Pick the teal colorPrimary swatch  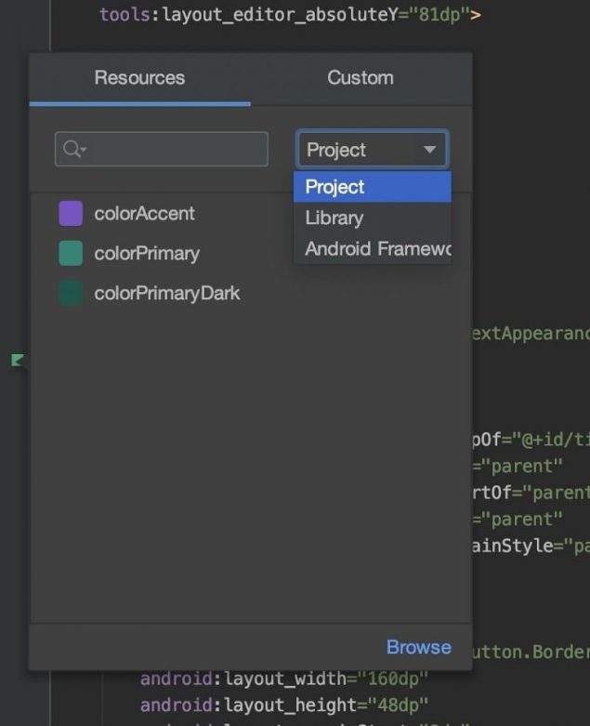point(71,253)
